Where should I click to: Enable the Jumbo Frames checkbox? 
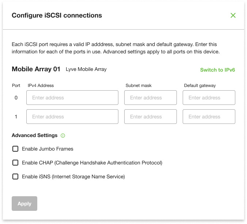[x=15, y=149]
